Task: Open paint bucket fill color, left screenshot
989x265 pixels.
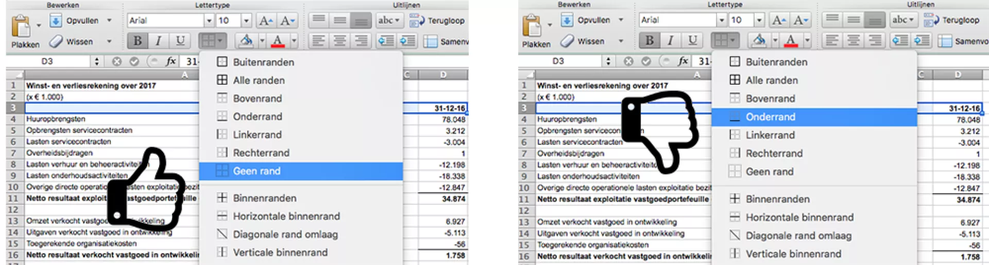Action: point(246,41)
